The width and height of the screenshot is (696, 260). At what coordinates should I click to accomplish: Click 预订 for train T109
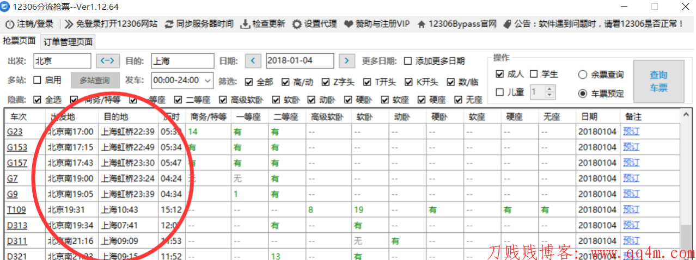[x=631, y=209]
